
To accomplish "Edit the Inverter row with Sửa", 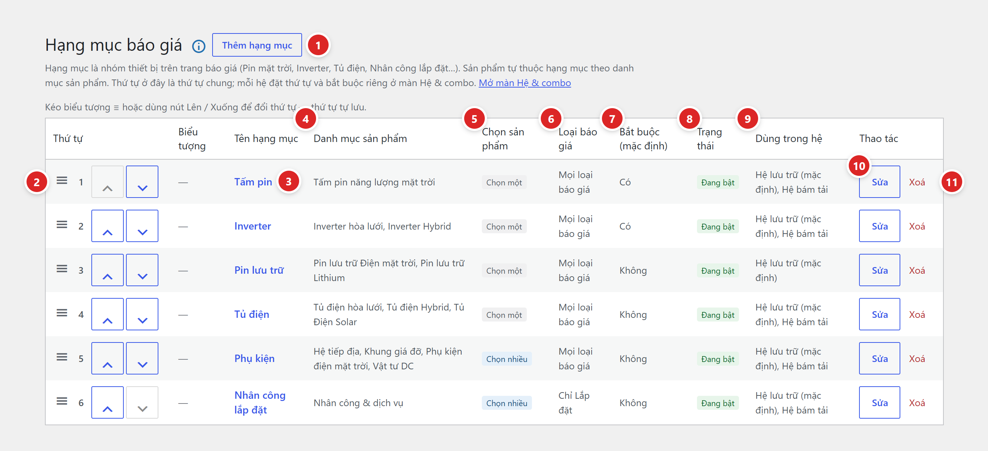I will click(879, 226).
